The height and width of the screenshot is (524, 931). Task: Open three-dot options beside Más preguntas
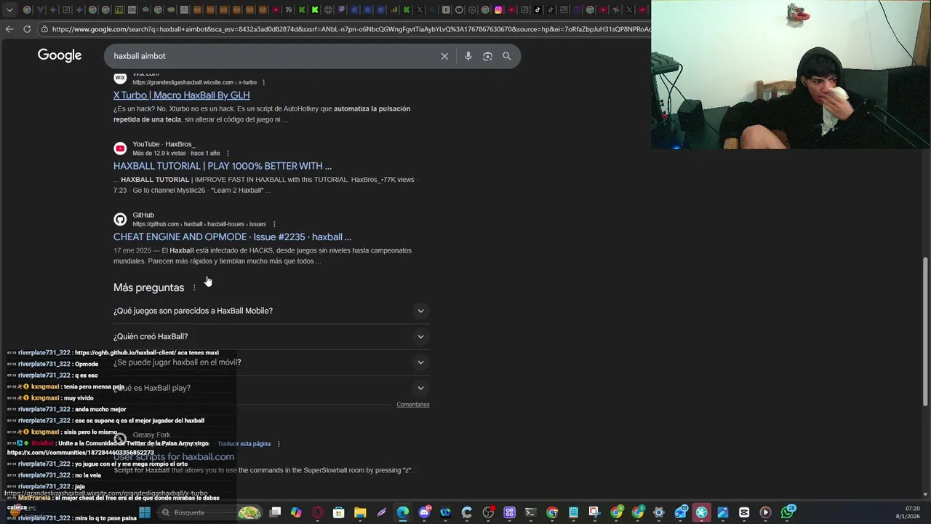[194, 288]
